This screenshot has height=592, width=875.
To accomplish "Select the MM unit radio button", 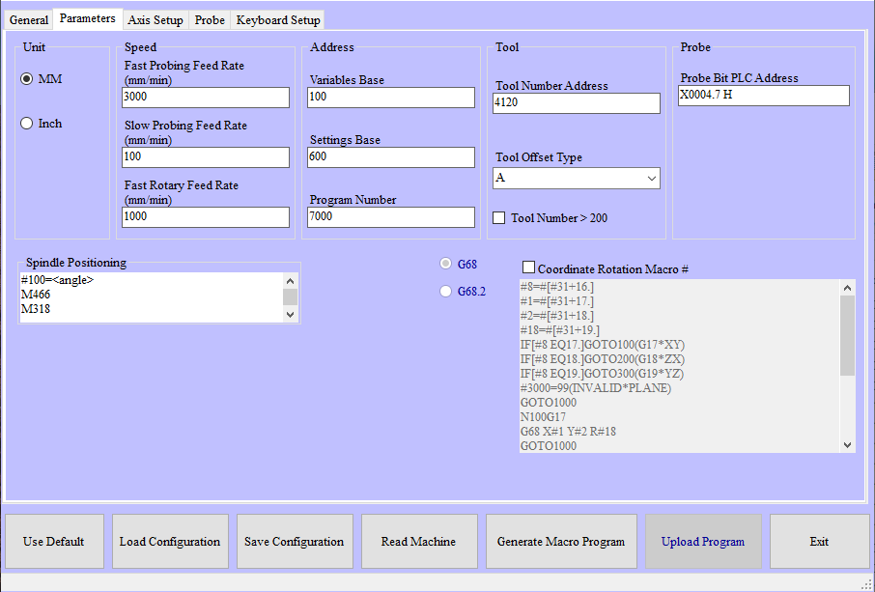I will coord(27,79).
